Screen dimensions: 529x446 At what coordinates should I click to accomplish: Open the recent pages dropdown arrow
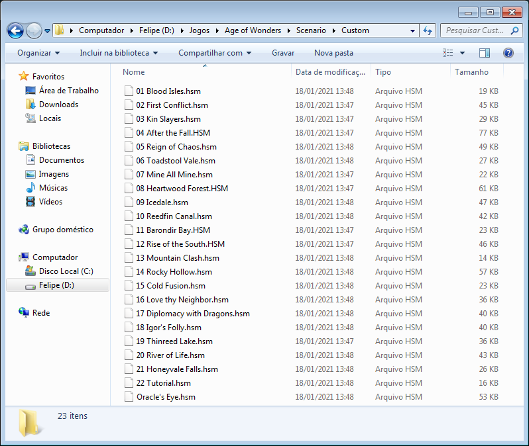click(x=48, y=31)
